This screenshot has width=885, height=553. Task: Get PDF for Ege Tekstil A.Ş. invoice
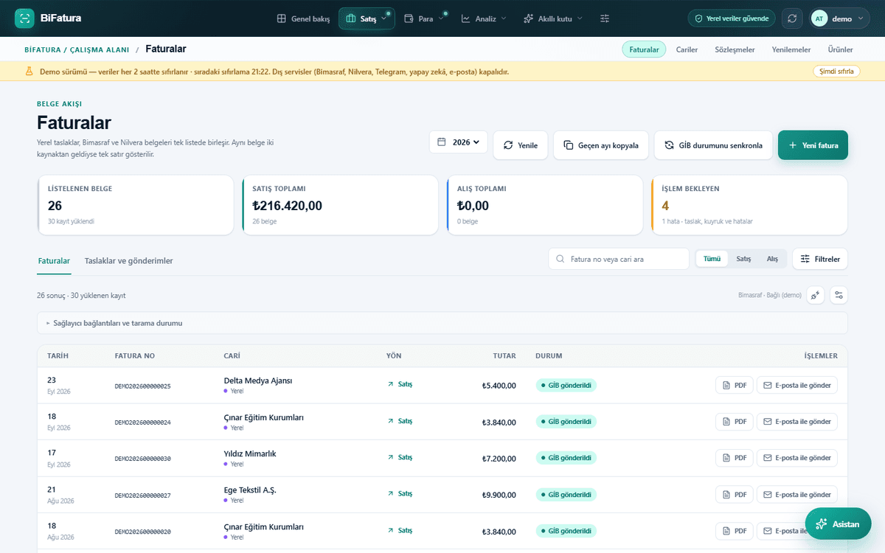pyautogui.click(x=735, y=495)
